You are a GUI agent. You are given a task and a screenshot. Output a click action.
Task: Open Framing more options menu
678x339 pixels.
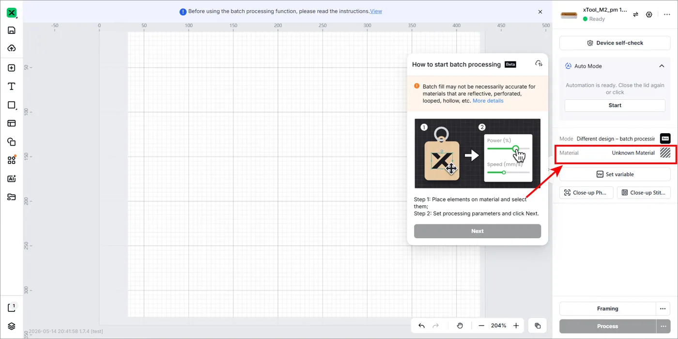point(663,308)
